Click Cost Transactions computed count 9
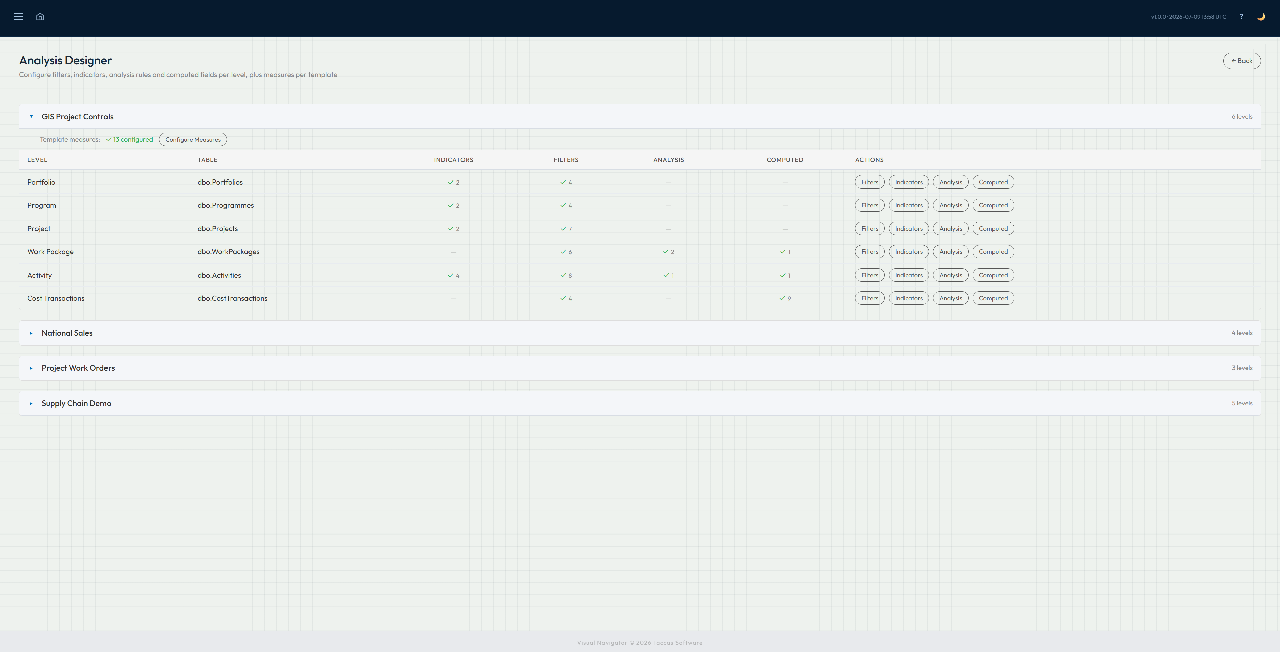1280x652 pixels. coord(785,299)
